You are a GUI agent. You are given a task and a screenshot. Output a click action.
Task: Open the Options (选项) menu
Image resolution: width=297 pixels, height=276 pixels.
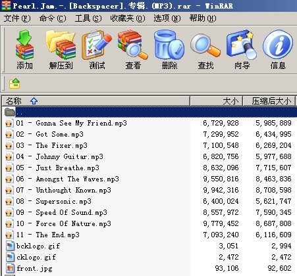[x=167, y=18]
